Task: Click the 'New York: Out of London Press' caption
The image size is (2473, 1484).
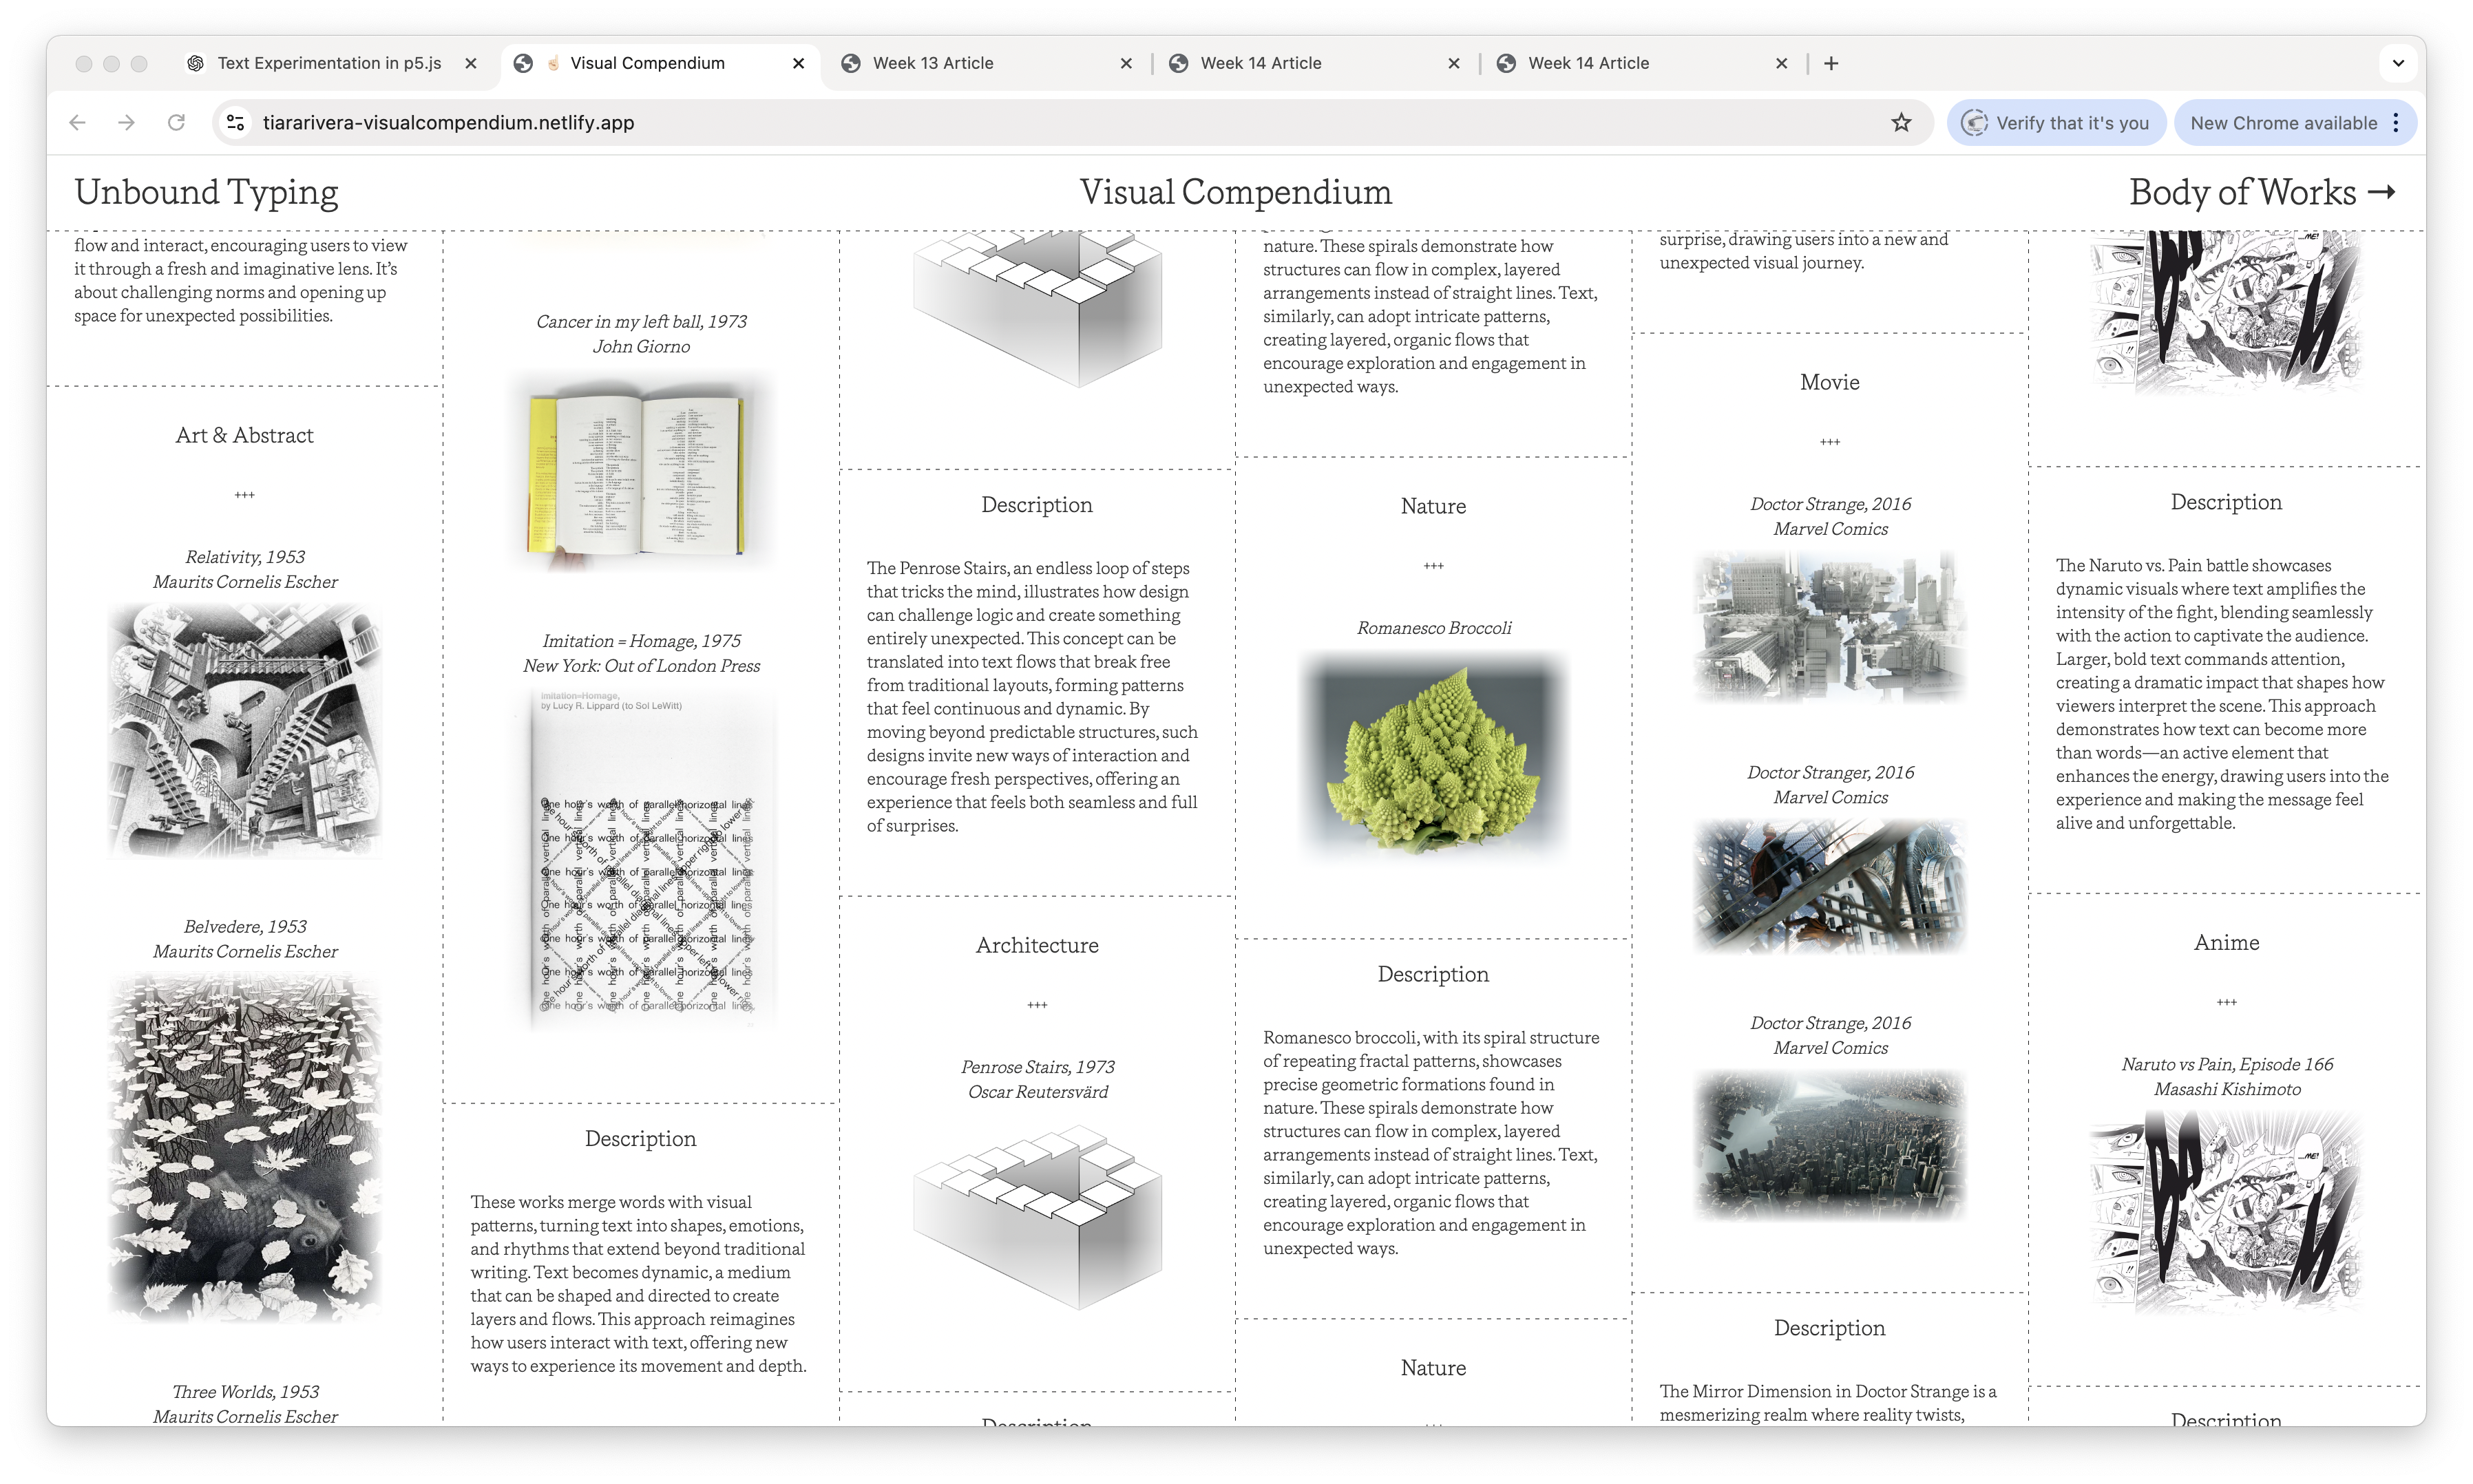Action: click(641, 666)
